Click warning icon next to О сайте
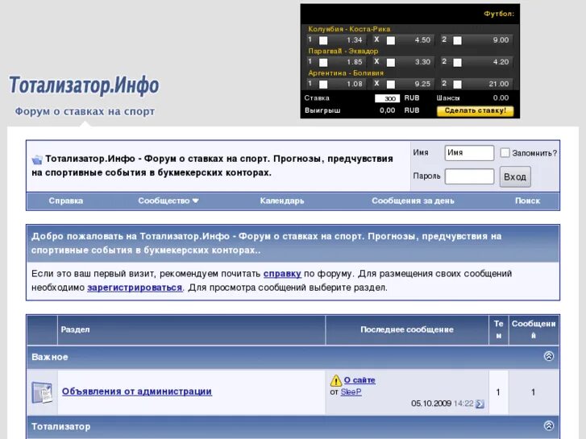The image size is (586, 439). (335, 381)
